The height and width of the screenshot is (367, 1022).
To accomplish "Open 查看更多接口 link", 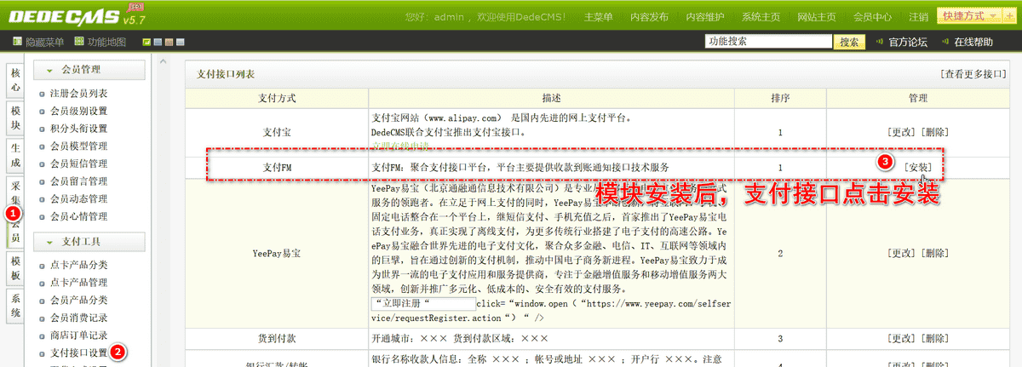I will 973,74.
